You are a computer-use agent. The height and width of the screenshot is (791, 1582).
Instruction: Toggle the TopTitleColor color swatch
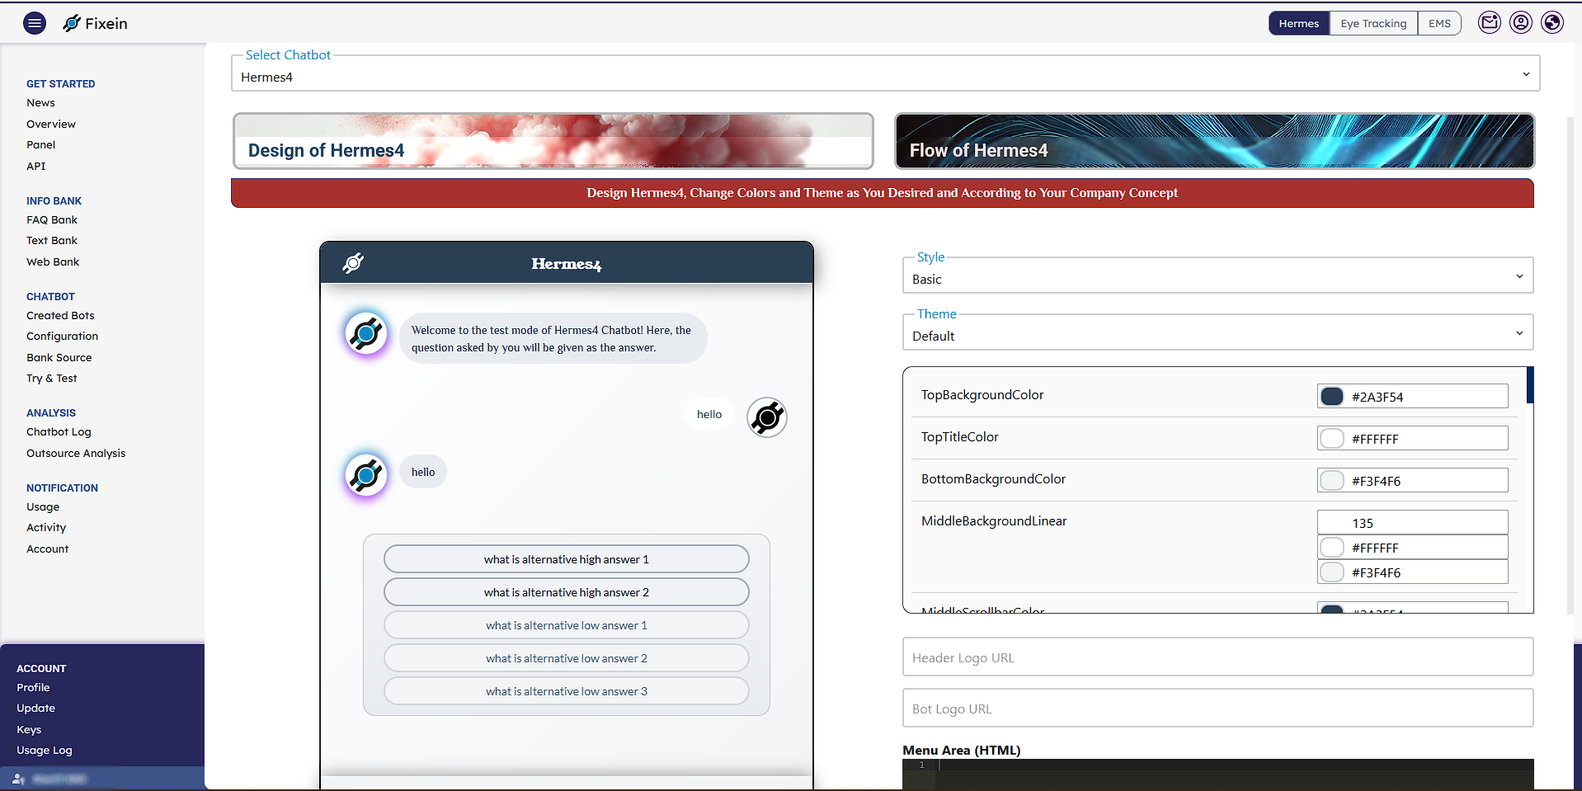[1332, 438]
